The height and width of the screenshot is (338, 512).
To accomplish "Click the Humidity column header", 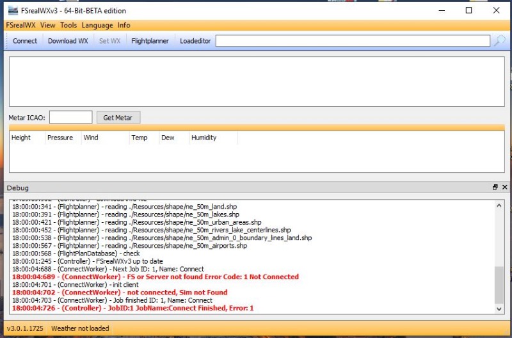I will tap(213, 138).
